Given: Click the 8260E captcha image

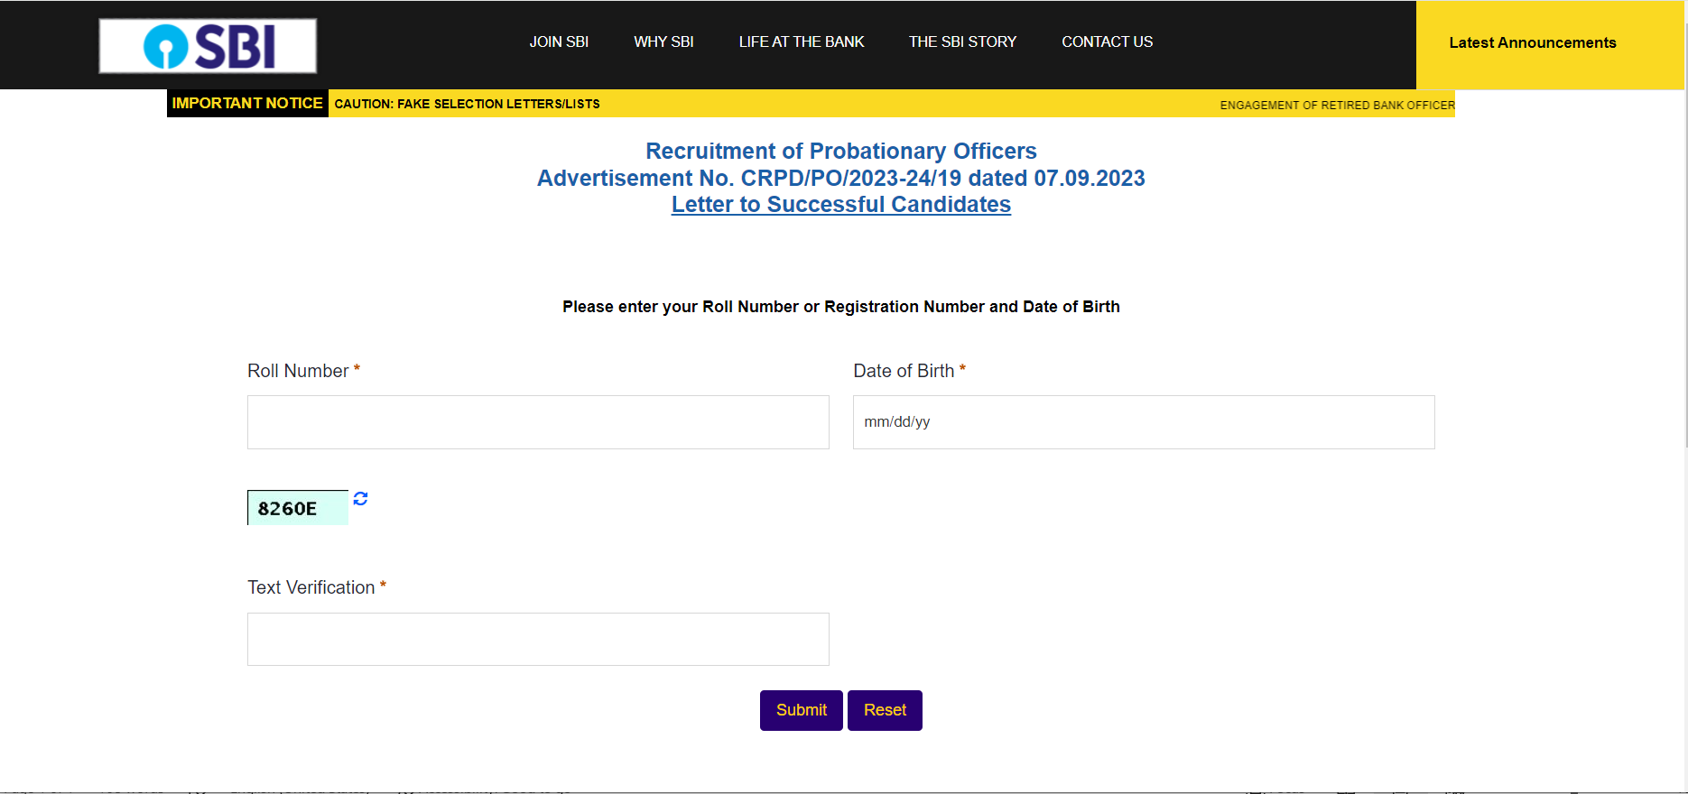Looking at the screenshot, I should [x=298, y=508].
